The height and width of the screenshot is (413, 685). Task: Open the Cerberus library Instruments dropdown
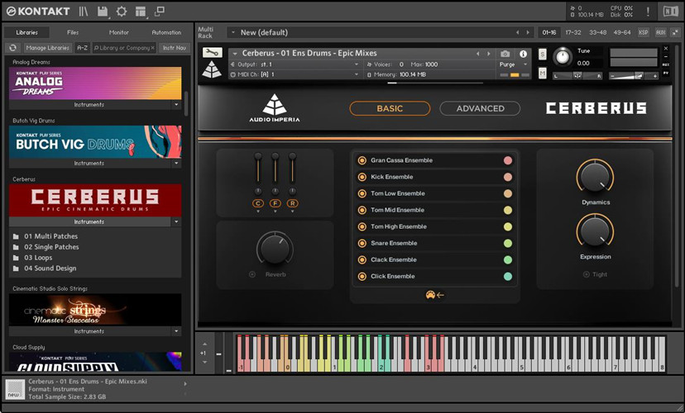tap(176, 221)
